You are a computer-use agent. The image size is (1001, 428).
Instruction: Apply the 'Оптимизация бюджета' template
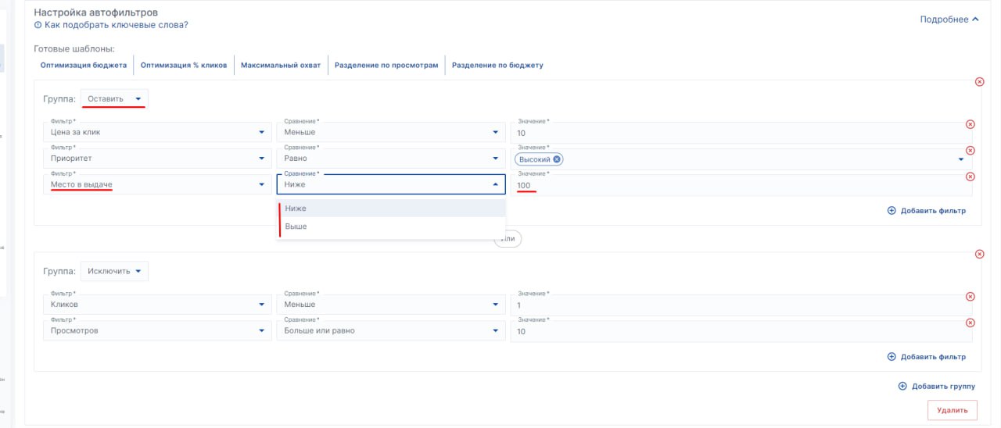pos(84,66)
